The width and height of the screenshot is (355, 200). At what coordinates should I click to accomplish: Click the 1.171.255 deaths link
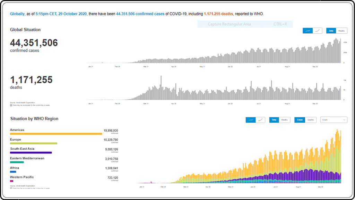tap(218, 14)
